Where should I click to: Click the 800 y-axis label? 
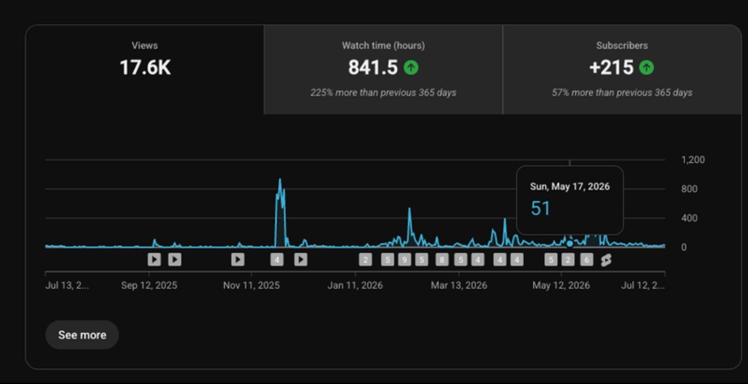click(689, 189)
